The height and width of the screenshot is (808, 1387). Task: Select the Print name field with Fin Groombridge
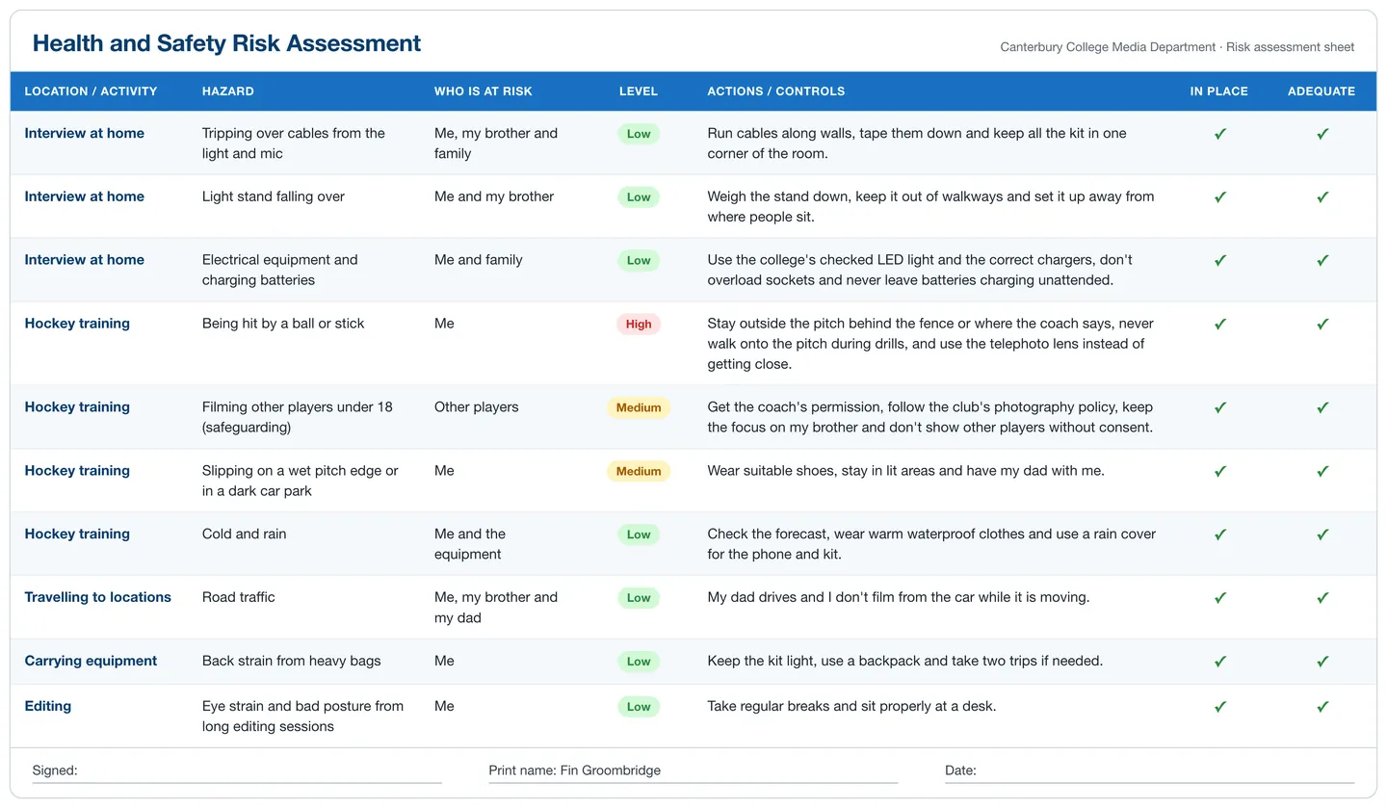coord(693,770)
